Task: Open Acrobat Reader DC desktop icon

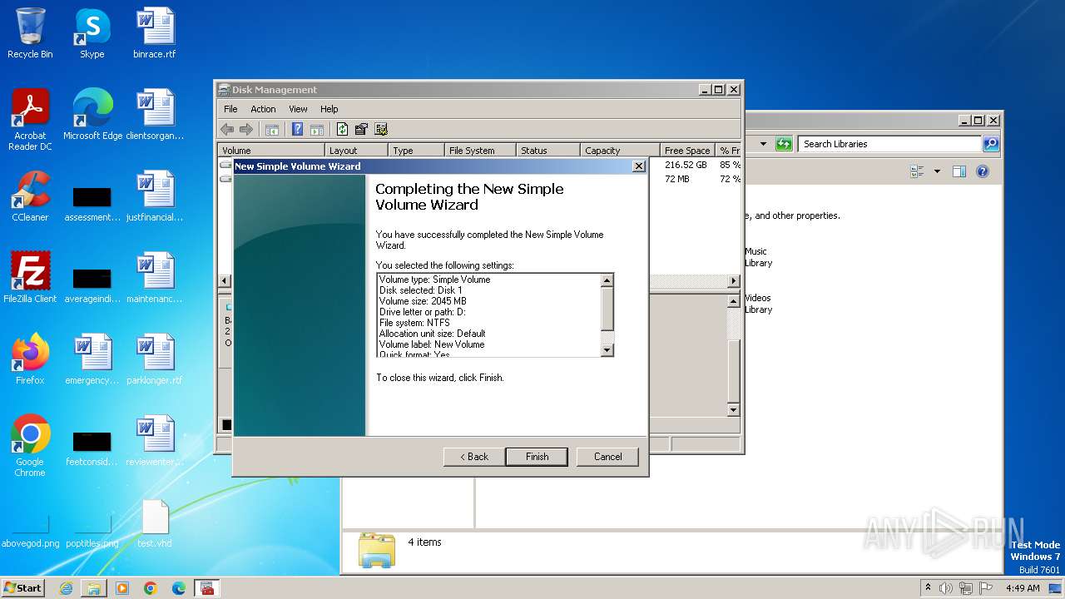Action: [30, 120]
